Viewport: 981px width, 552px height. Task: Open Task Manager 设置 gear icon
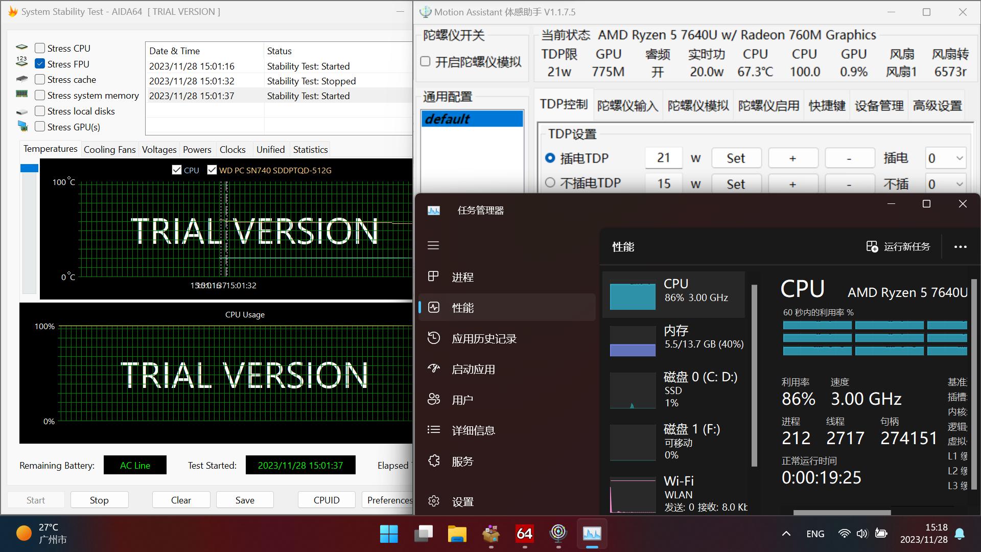(x=434, y=501)
